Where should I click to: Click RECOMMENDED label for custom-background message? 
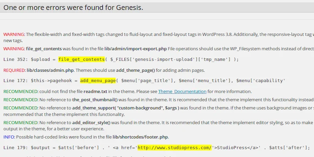click(21, 108)
